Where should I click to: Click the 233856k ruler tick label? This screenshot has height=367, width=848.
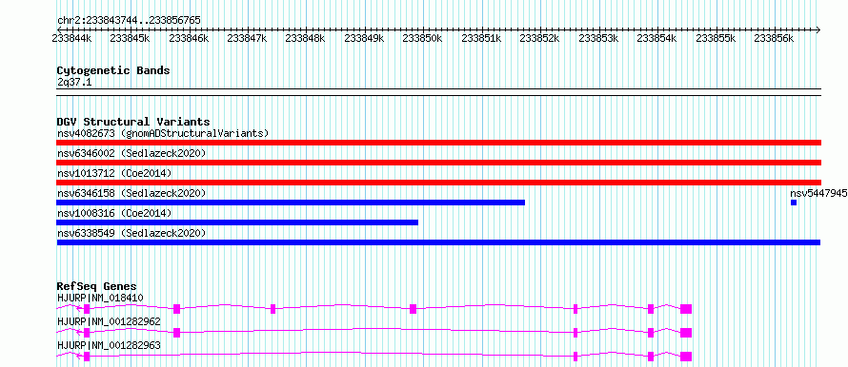775,38
